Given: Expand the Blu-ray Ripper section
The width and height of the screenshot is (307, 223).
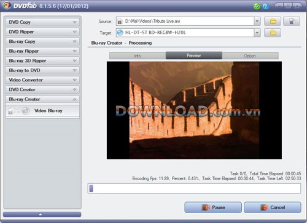Looking at the screenshot, I should coord(42,51).
